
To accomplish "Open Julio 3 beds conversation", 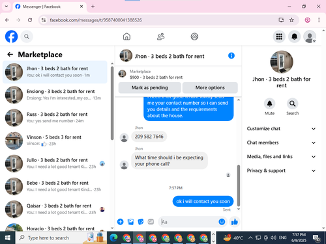I will (x=55, y=163).
